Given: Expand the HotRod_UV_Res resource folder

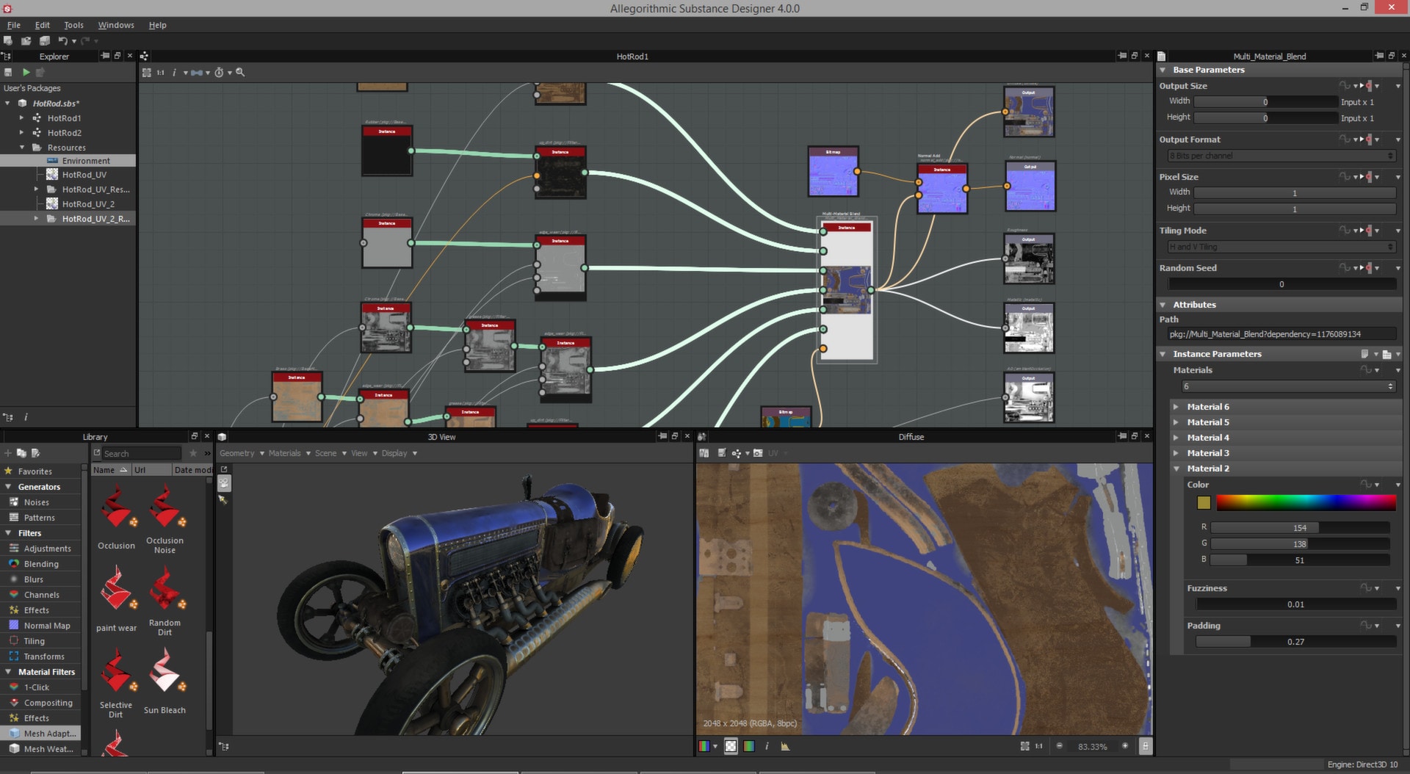Looking at the screenshot, I should 36,189.
